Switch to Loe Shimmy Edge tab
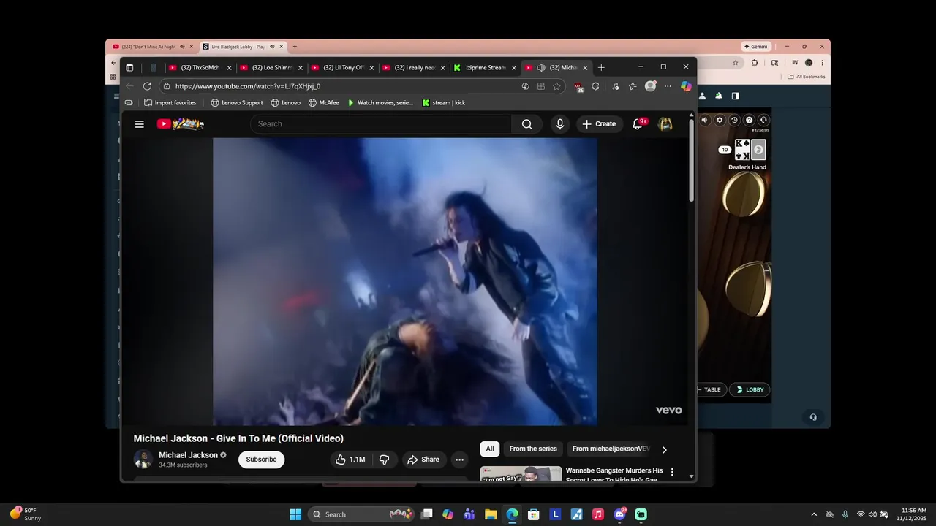 pos(271,68)
